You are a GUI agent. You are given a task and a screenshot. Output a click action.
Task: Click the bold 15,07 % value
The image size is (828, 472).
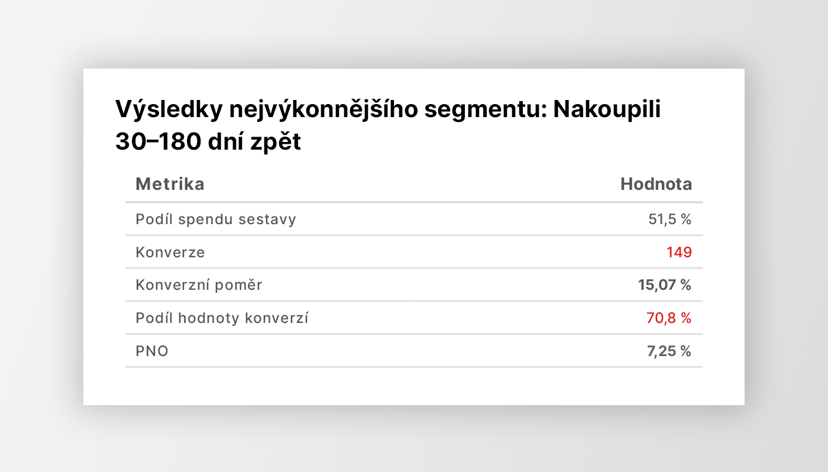pyautogui.click(x=665, y=285)
